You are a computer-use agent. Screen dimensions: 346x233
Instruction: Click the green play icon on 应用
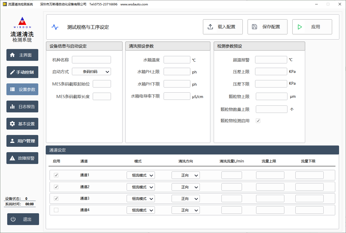point(300,27)
